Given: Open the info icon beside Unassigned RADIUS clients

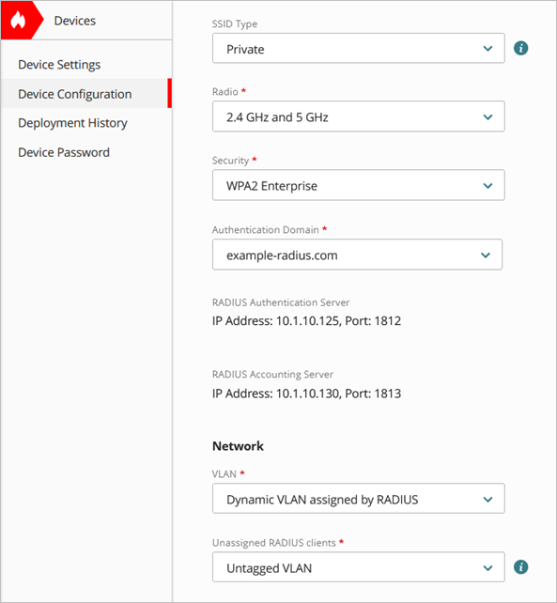Looking at the screenshot, I should tap(521, 567).
